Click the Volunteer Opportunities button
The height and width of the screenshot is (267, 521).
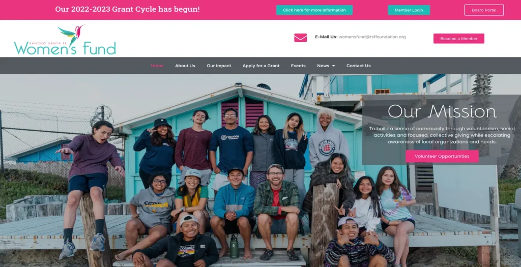click(x=442, y=156)
